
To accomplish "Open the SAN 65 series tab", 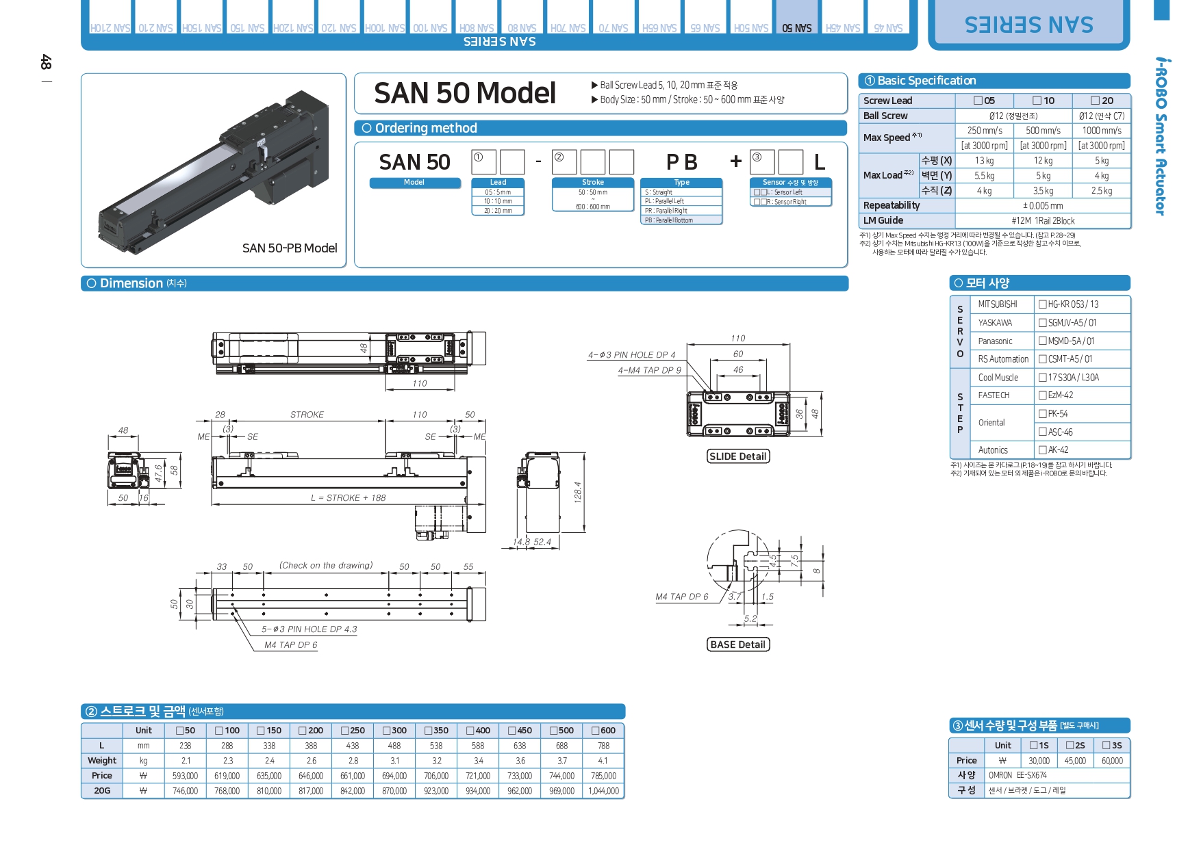I will 705,18.
